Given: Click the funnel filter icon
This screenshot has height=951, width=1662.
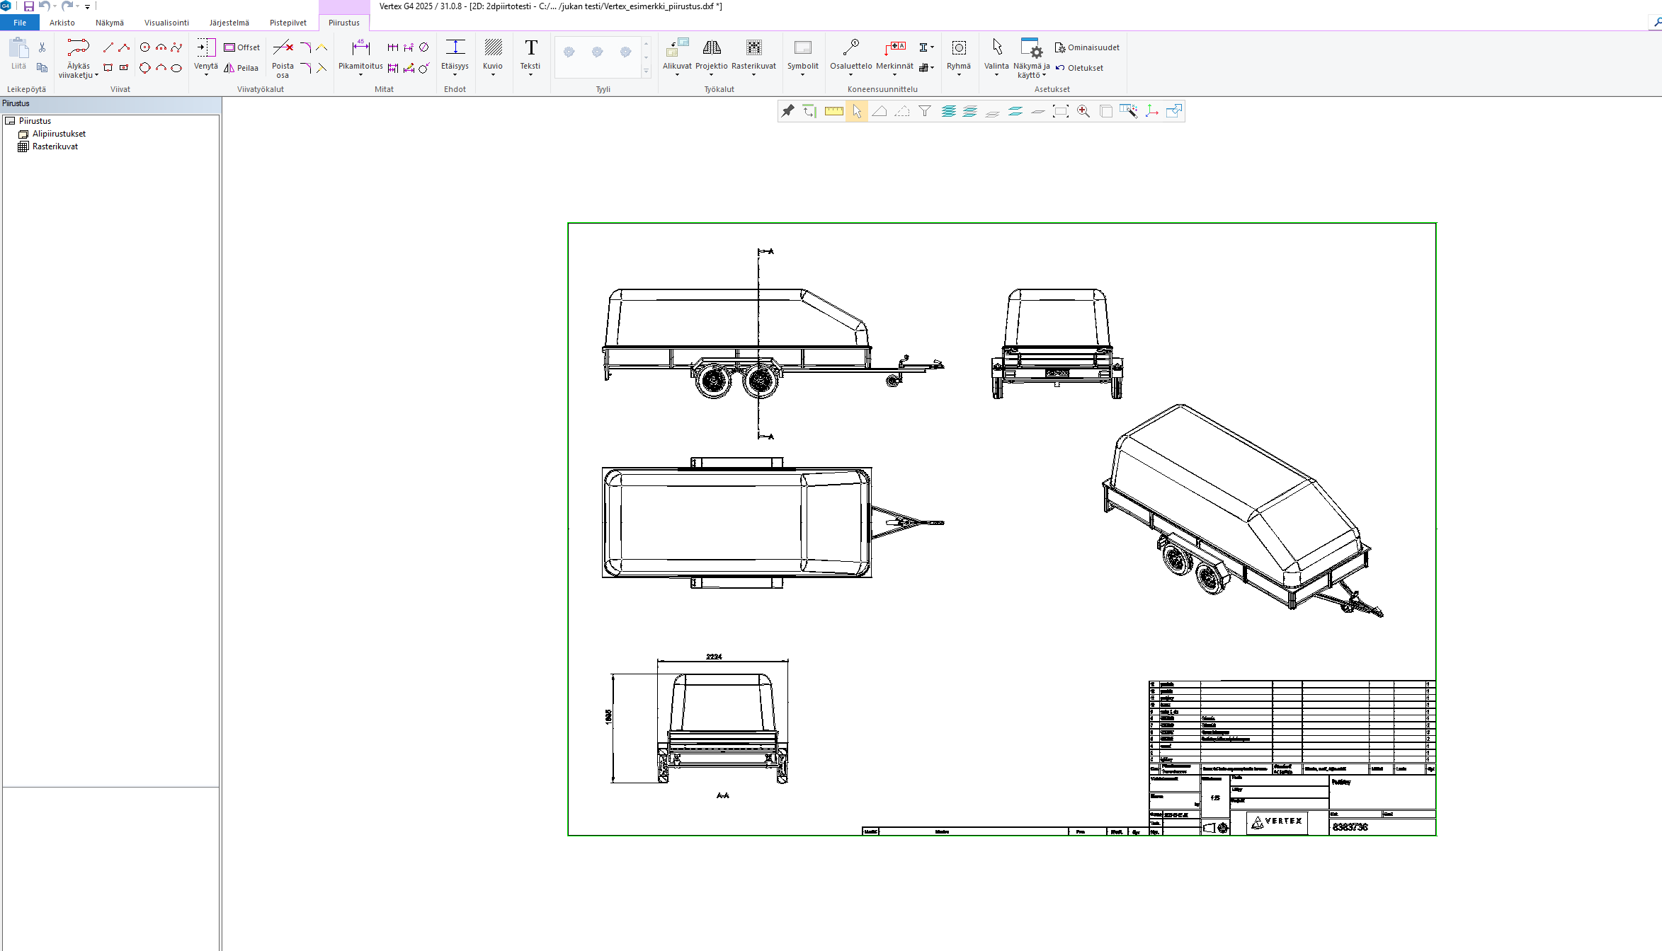Looking at the screenshot, I should (925, 111).
